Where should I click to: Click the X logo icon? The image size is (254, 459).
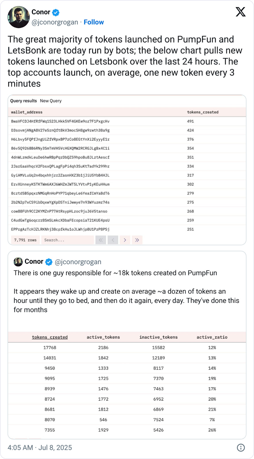[241, 12]
